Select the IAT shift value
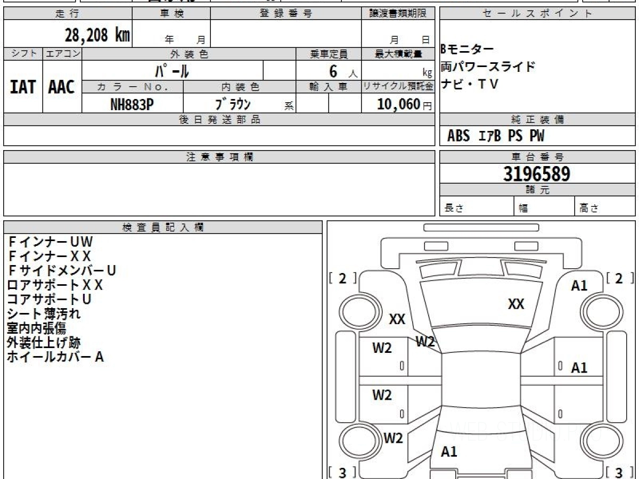The width and height of the screenshot is (639, 479). point(23,87)
